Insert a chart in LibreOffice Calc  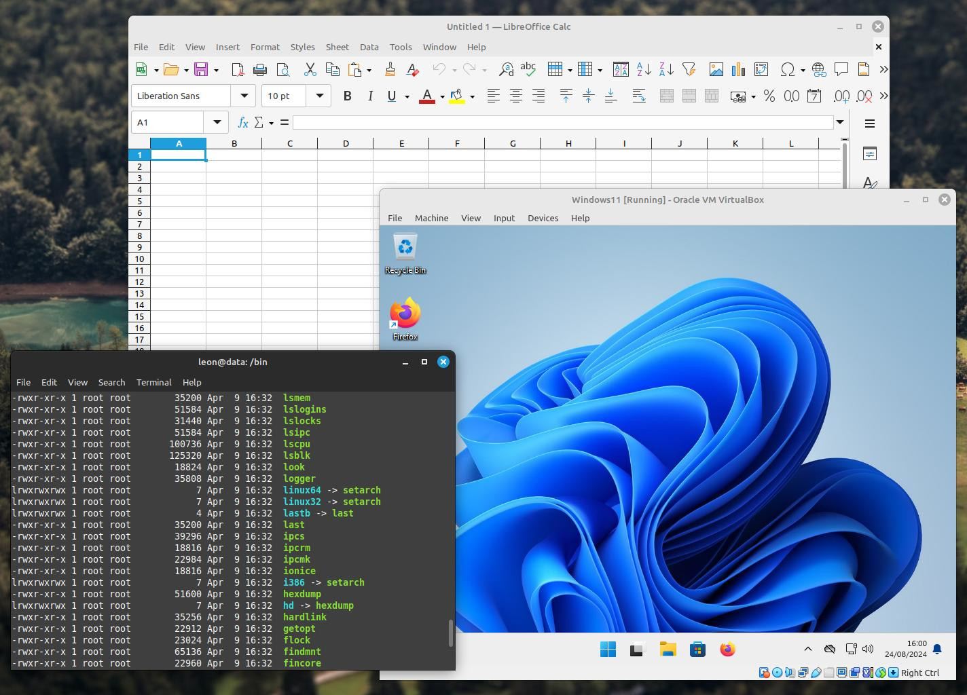pos(738,69)
